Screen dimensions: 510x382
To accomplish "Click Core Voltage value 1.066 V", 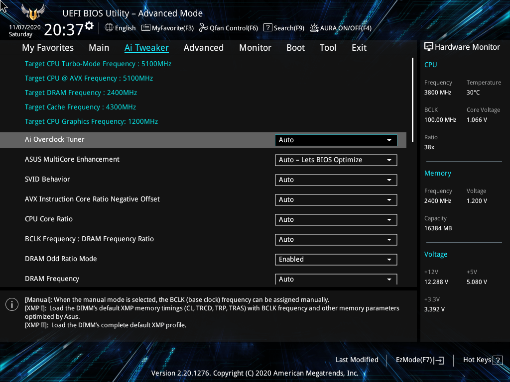I will [477, 120].
